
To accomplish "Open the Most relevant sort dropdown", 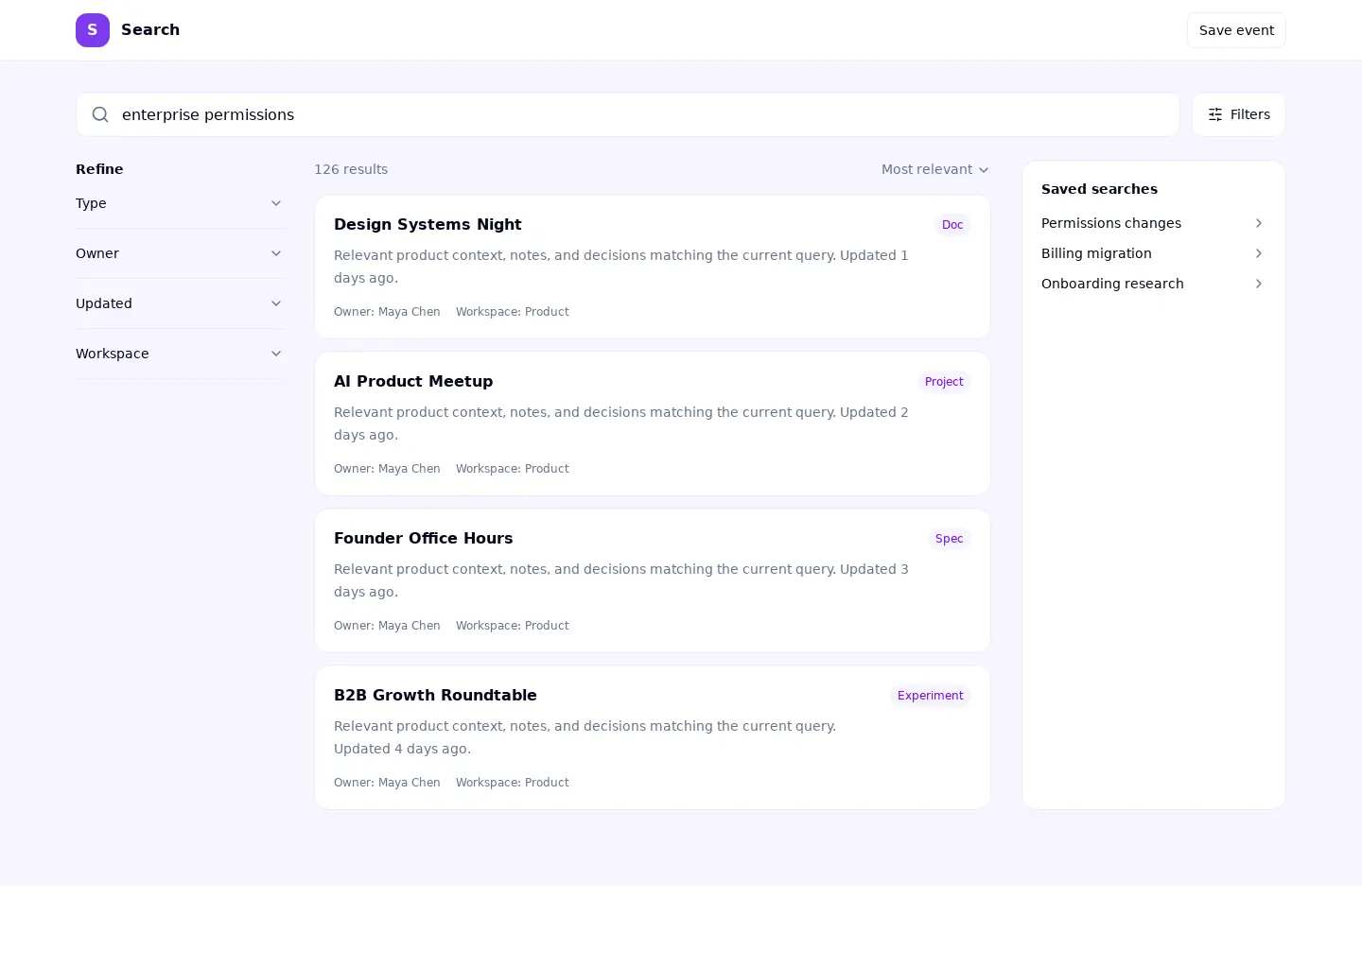I will 935,169.
